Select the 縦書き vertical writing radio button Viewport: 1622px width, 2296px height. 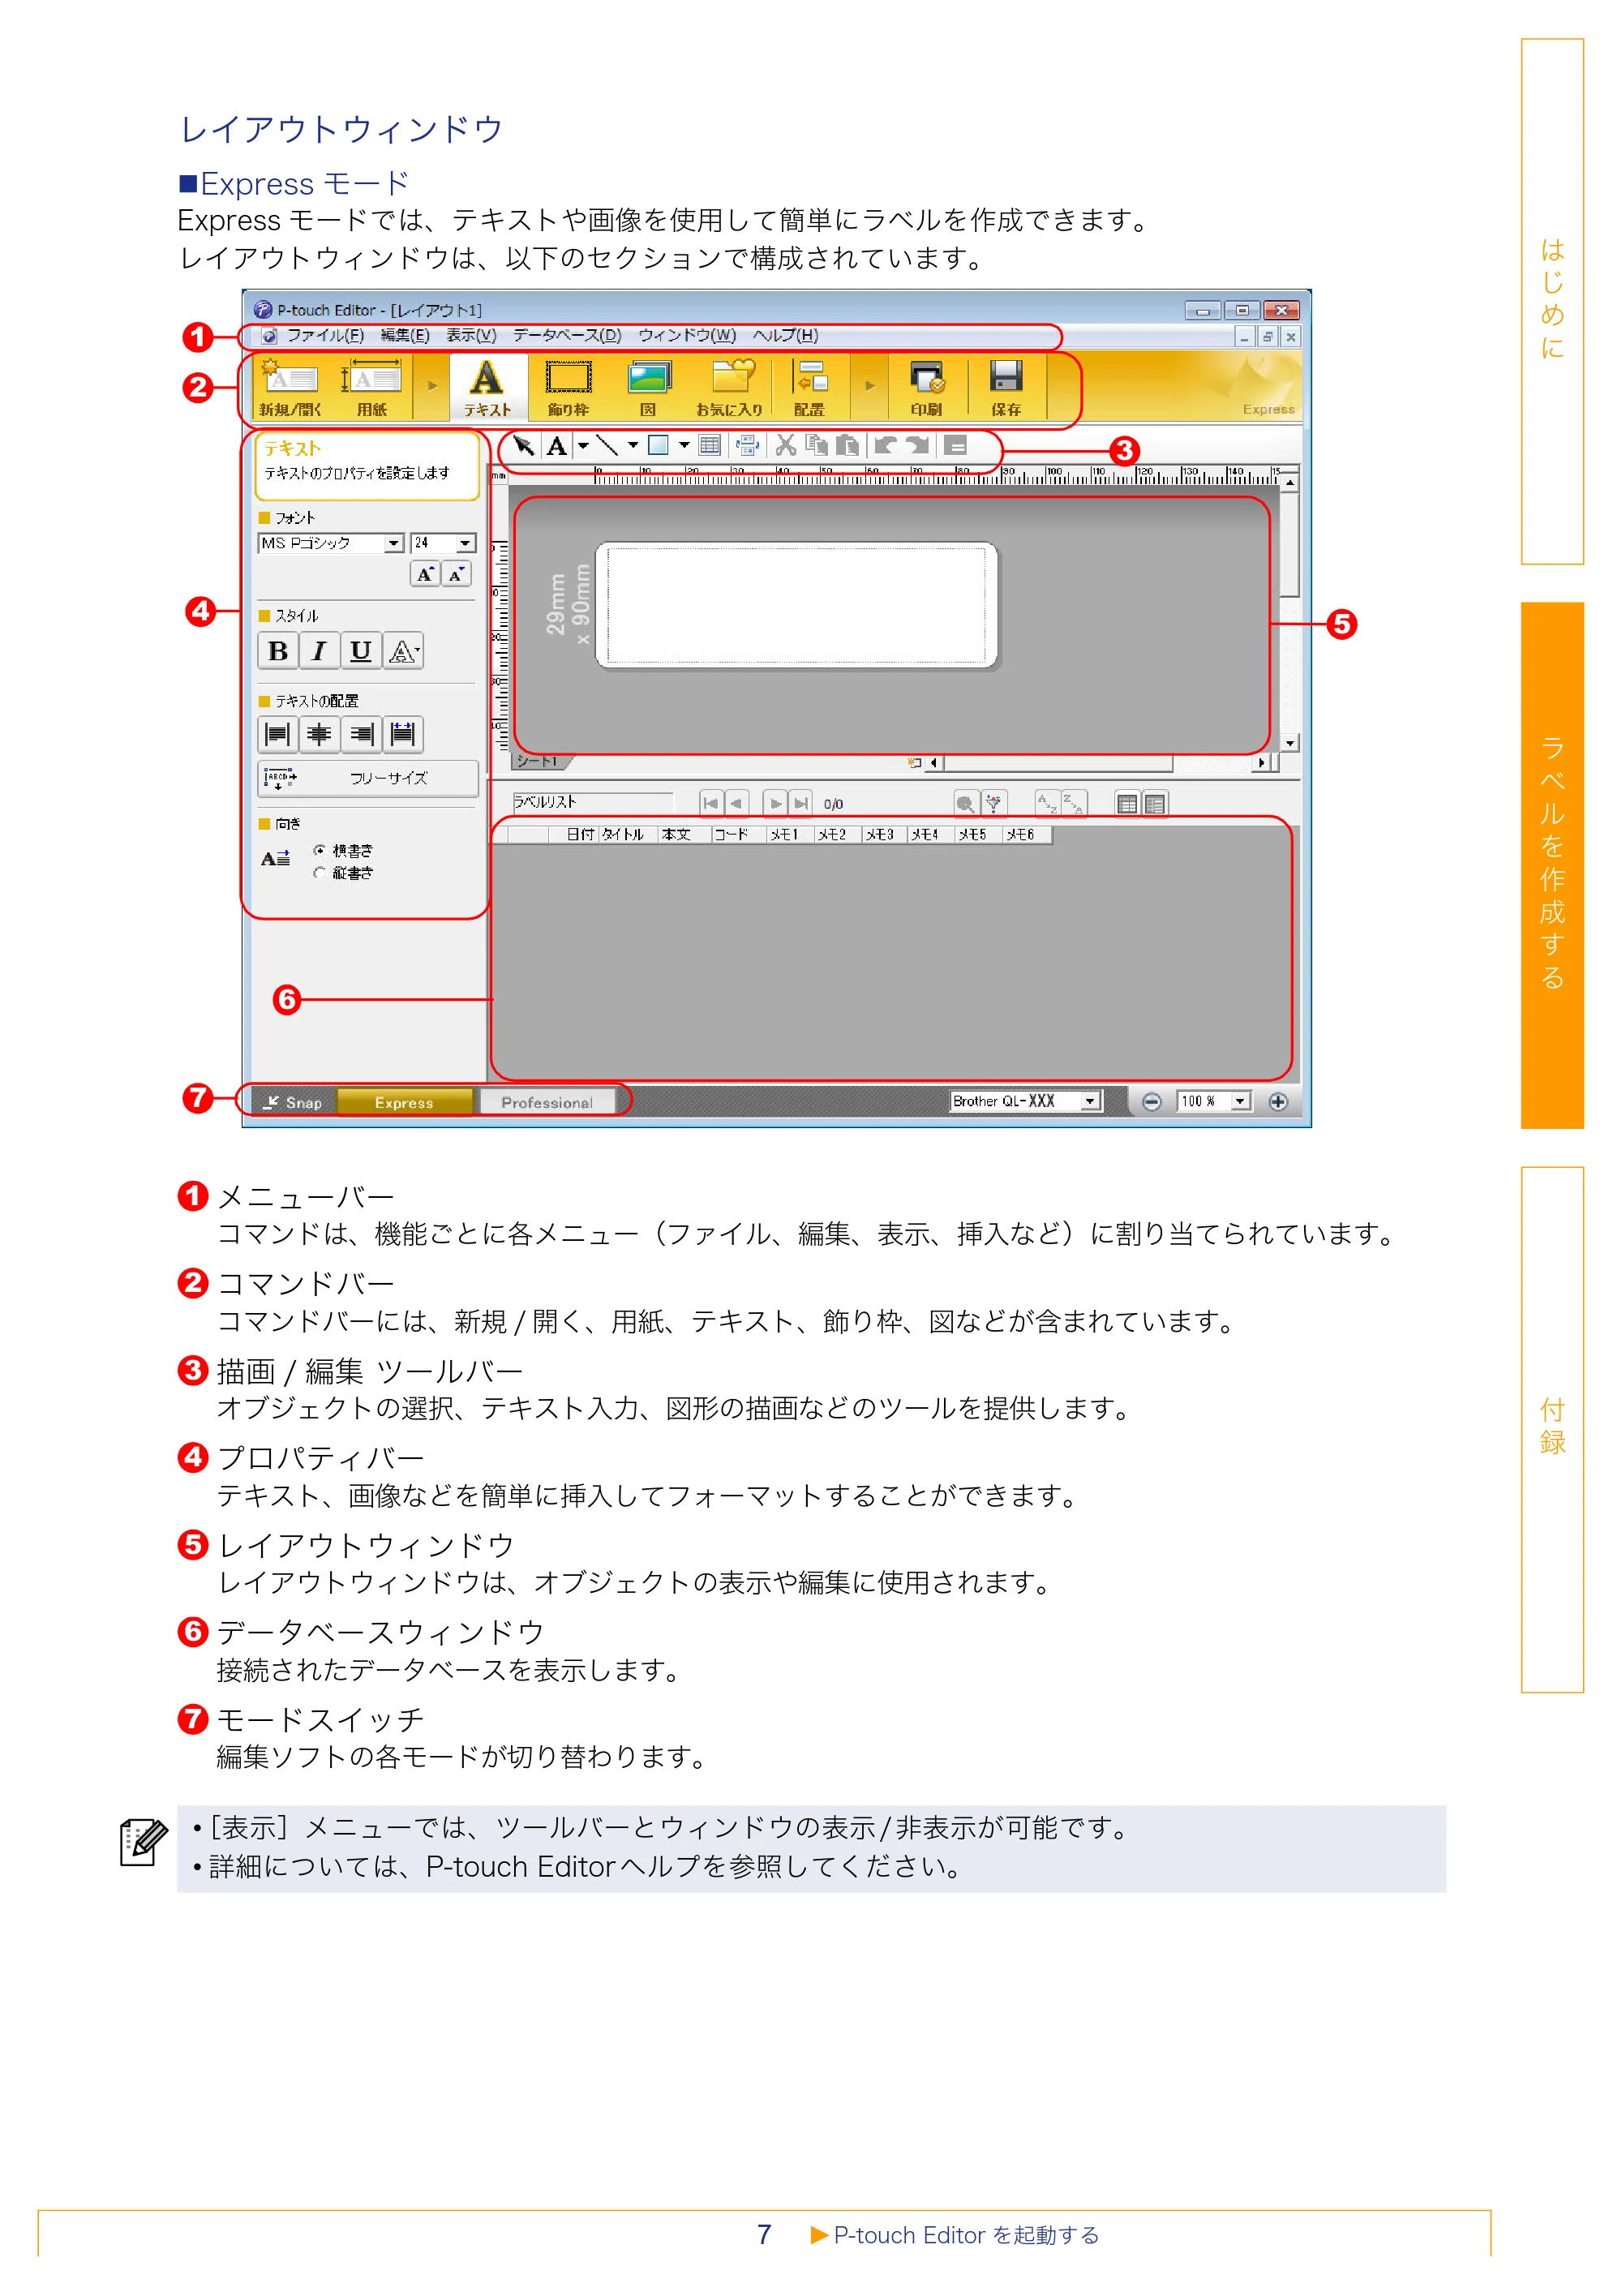319,873
